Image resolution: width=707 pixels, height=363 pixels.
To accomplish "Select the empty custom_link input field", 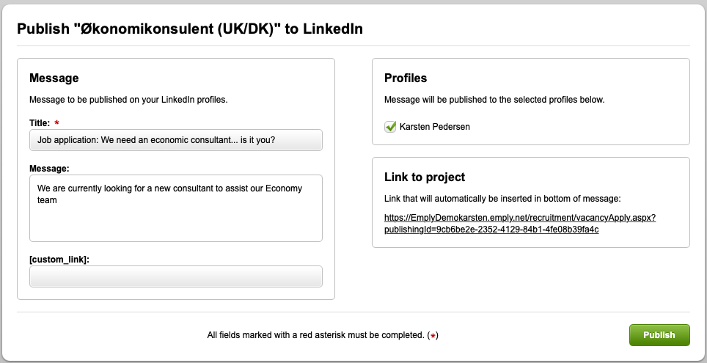I will (176, 276).
